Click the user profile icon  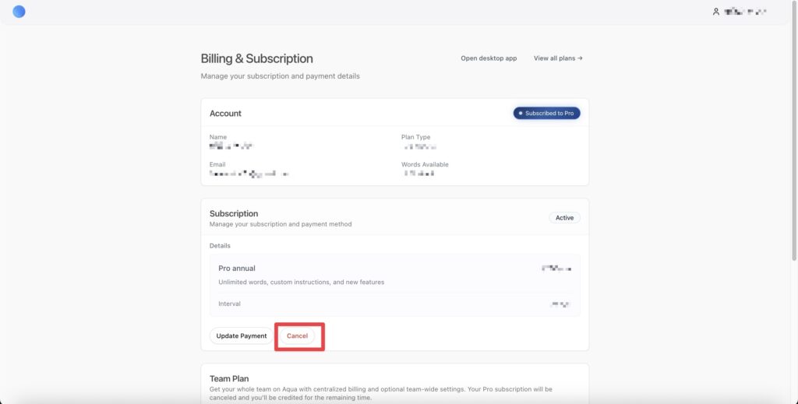716,12
